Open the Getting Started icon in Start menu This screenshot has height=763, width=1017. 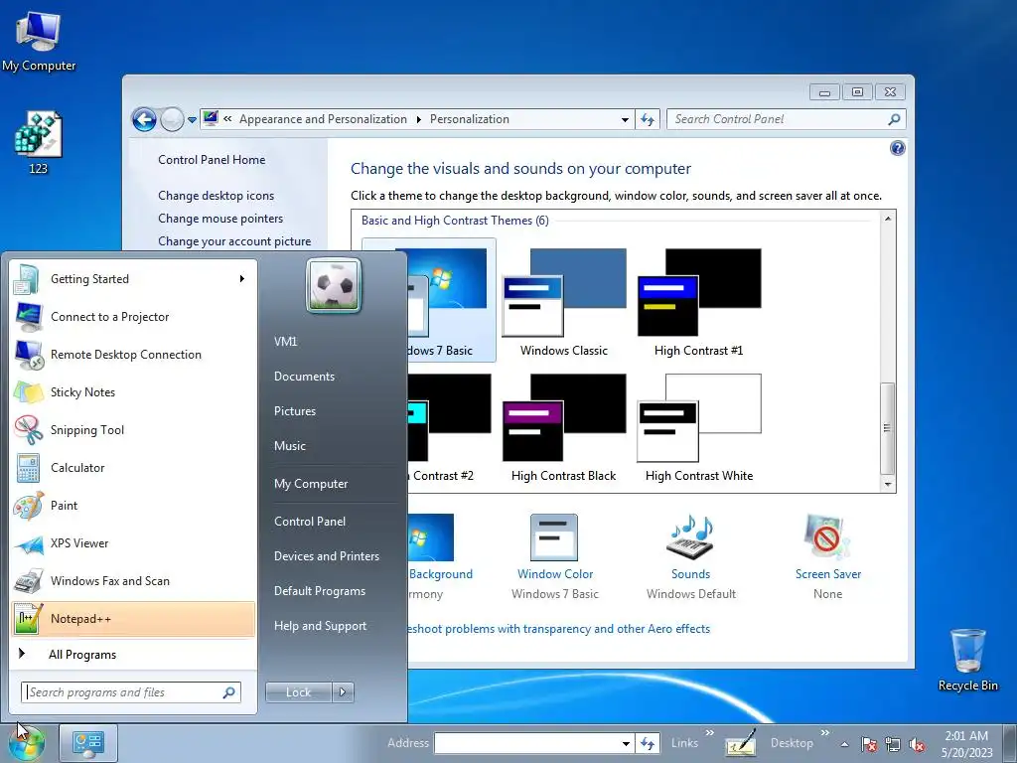tap(27, 279)
